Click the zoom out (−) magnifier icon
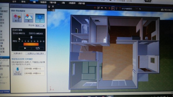Image resolution: width=173 pixels, height=97 pixels. [x=106, y=8]
